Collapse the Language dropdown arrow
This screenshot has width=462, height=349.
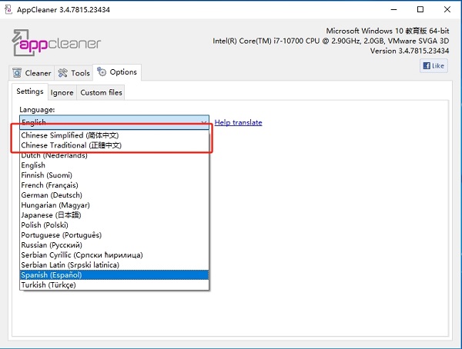[203, 122]
